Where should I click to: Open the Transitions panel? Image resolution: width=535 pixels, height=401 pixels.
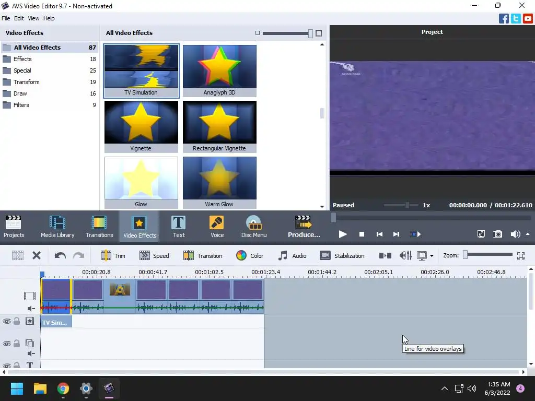pos(99,227)
